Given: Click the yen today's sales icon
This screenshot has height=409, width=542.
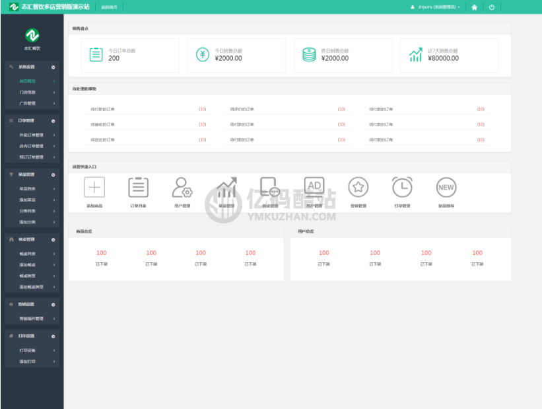Looking at the screenshot, I should pyautogui.click(x=203, y=55).
